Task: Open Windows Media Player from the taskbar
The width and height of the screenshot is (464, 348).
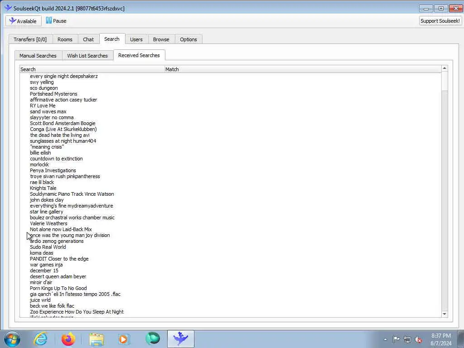Action: [x=124, y=339]
